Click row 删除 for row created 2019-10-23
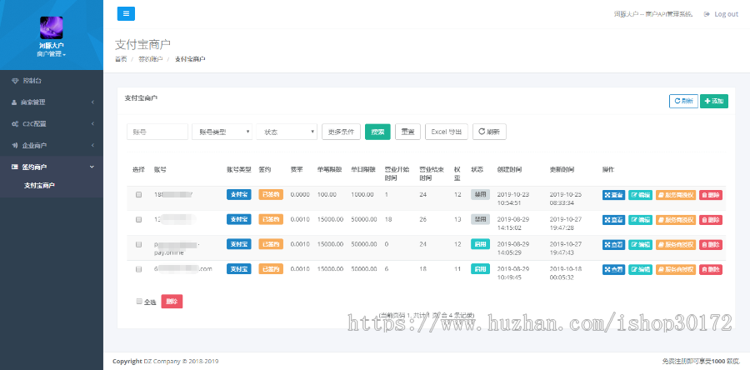 point(711,195)
